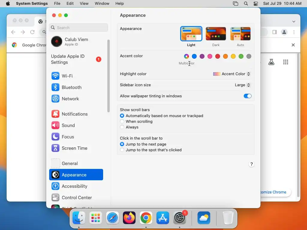Screen dimensions: 307x230
Task: Select Network in the sidebar
Action: pos(76,99)
